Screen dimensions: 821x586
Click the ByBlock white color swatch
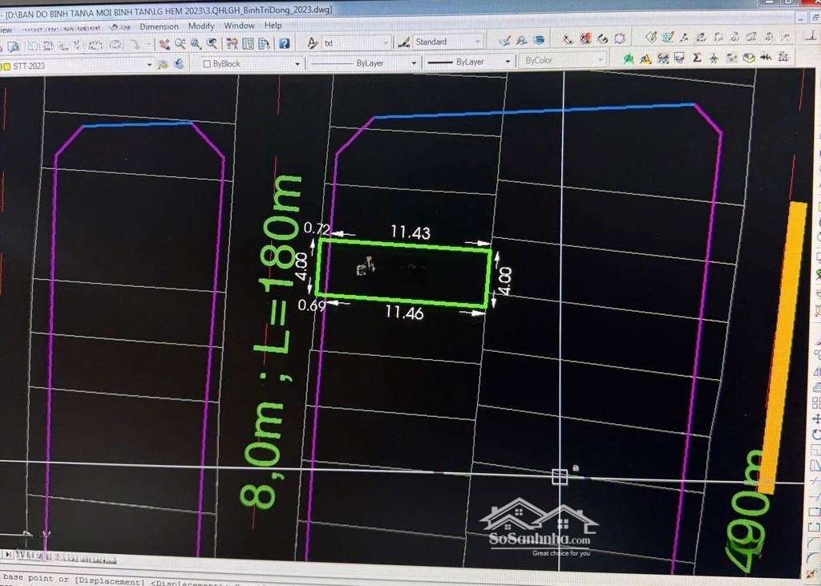[x=207, y=64]
